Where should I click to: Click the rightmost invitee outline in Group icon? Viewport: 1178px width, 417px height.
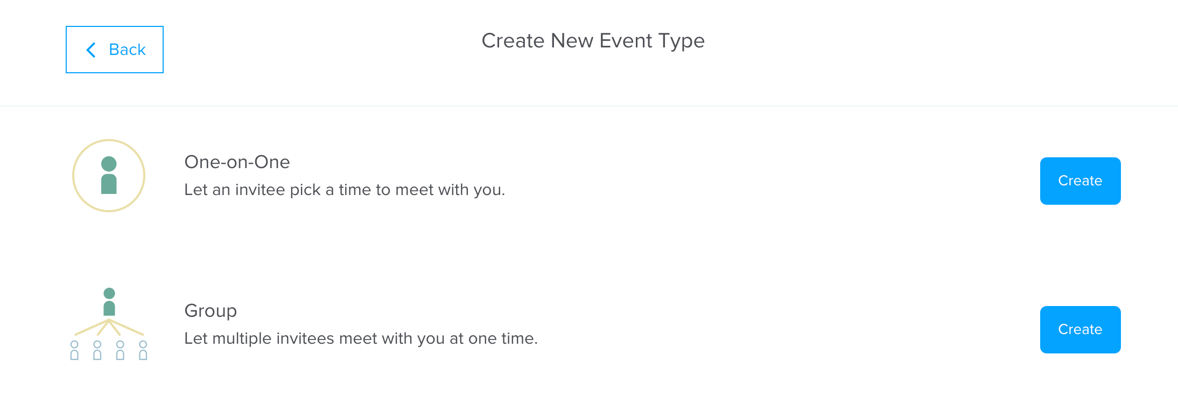coord(143,350)
